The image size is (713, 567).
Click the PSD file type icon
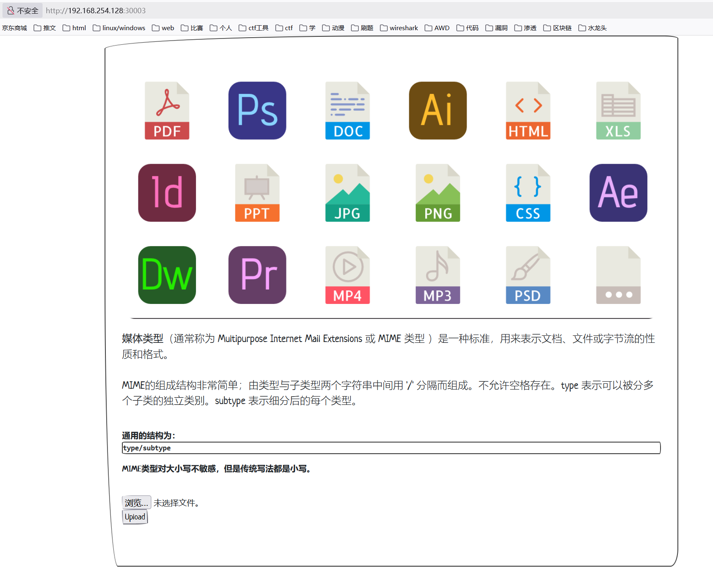528,275
